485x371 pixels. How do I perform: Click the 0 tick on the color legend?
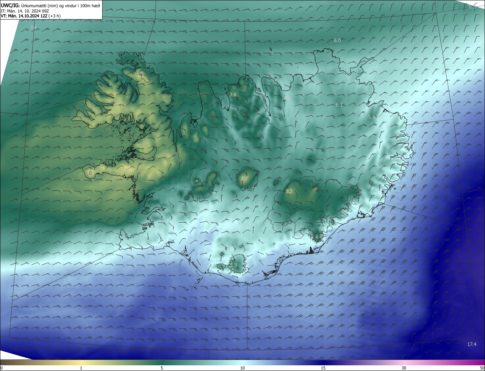pyautogui.click(x=2, y=368)
